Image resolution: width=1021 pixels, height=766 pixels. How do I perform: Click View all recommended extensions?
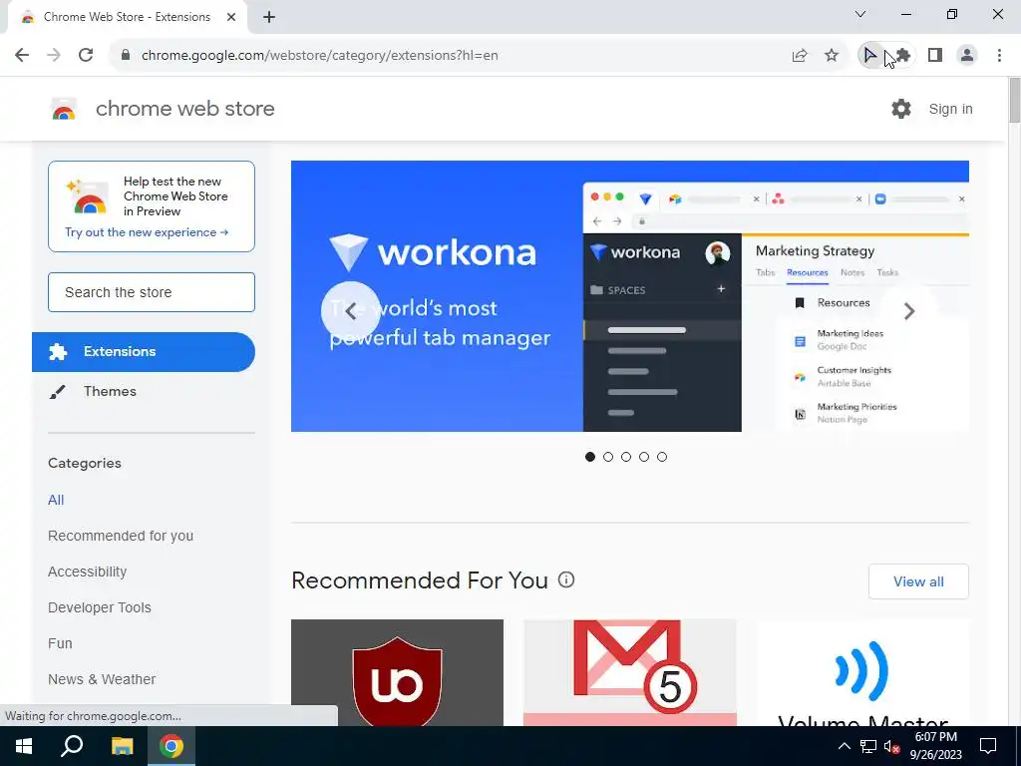(918, 581)
